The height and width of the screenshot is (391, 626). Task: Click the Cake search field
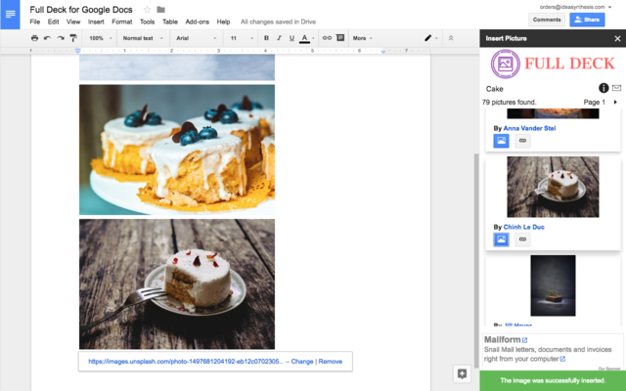point(540,89)
